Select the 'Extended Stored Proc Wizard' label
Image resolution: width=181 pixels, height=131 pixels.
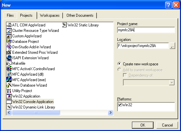[x=35, y=52]
